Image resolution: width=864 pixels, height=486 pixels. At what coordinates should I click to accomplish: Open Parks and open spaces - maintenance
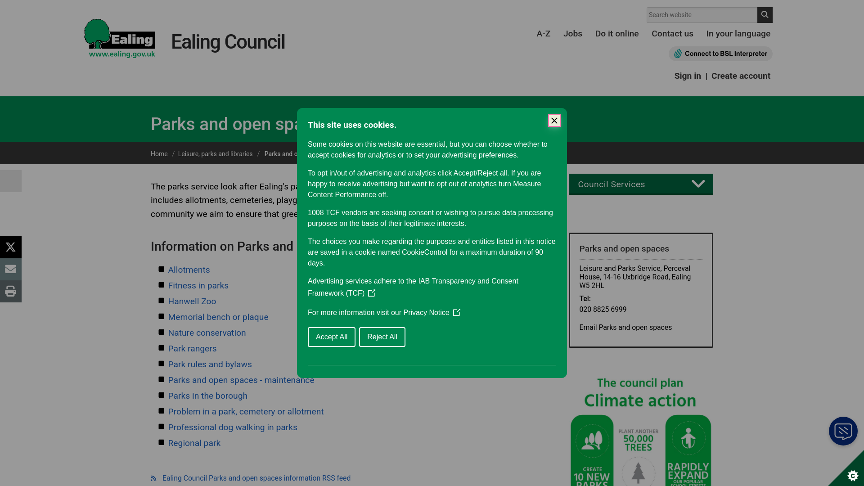[x=241, y=380]
